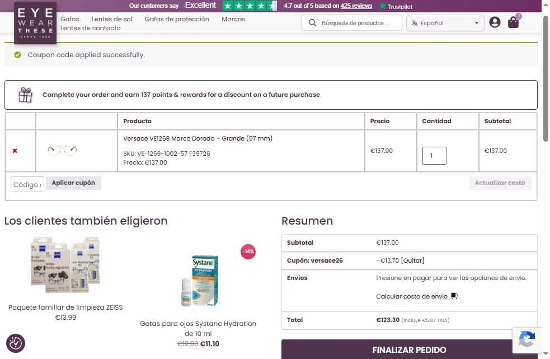Open the Gafas menu

point(69,19)
